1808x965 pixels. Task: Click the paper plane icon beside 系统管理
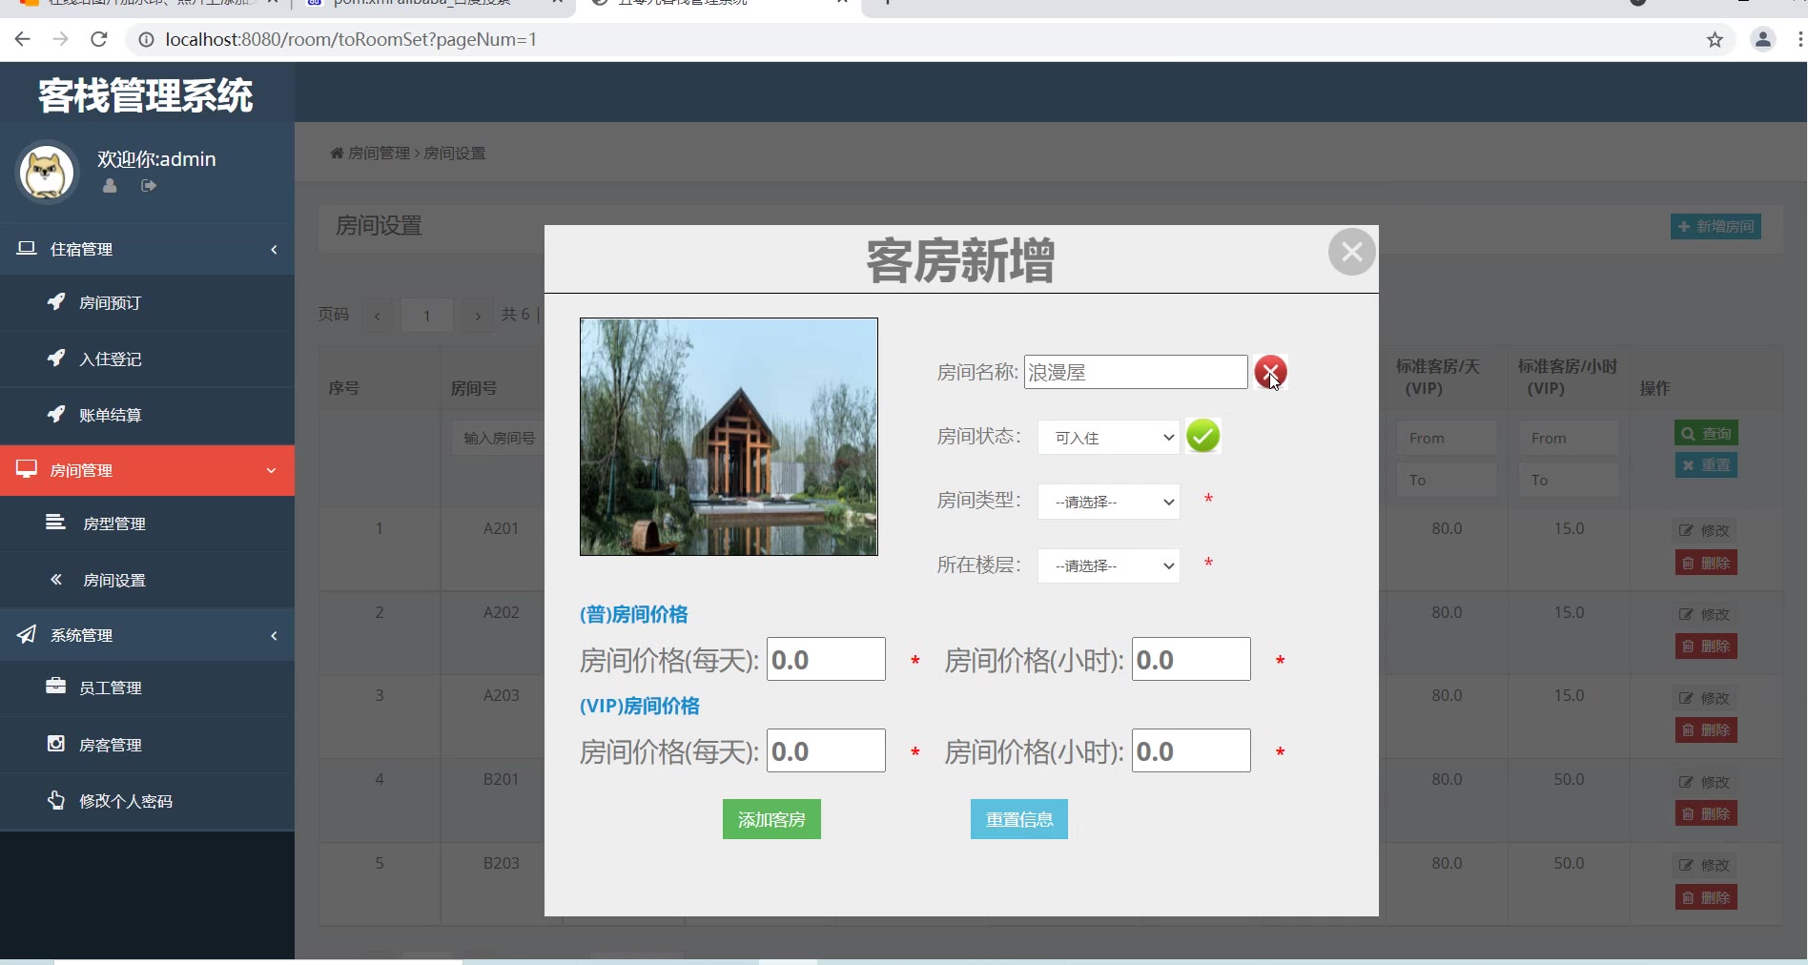(27, 634)
